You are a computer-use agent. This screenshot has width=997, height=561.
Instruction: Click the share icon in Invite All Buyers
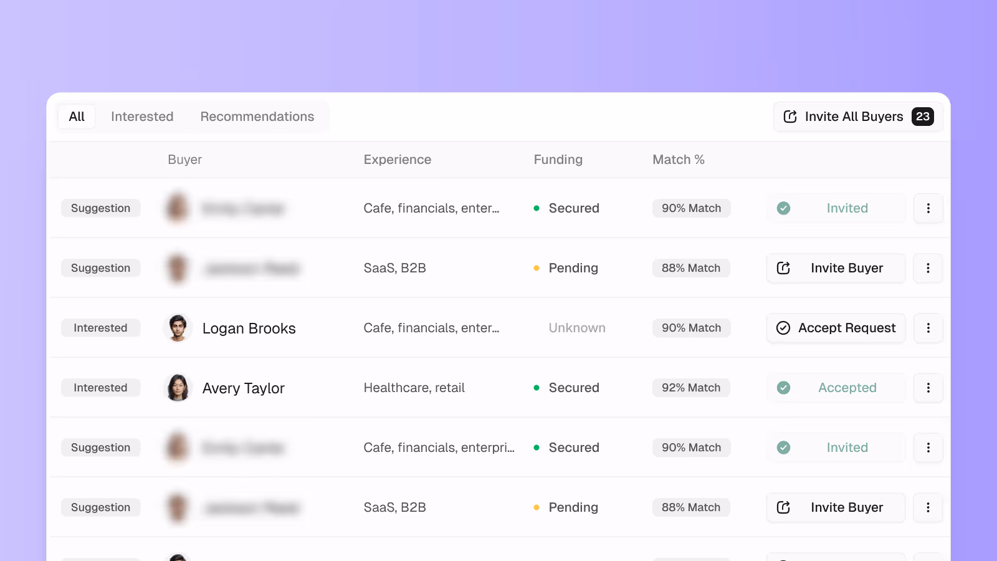pos(790,117)
